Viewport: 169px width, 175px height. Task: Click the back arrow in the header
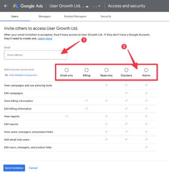point(6,6)
